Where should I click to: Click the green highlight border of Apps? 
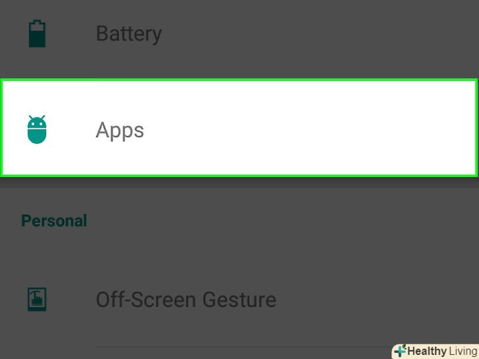tap(239, 80)
